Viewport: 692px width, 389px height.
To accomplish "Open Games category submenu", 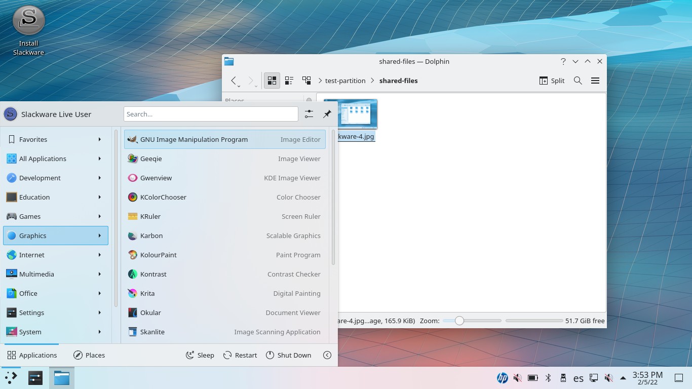I will coord(56,216).
